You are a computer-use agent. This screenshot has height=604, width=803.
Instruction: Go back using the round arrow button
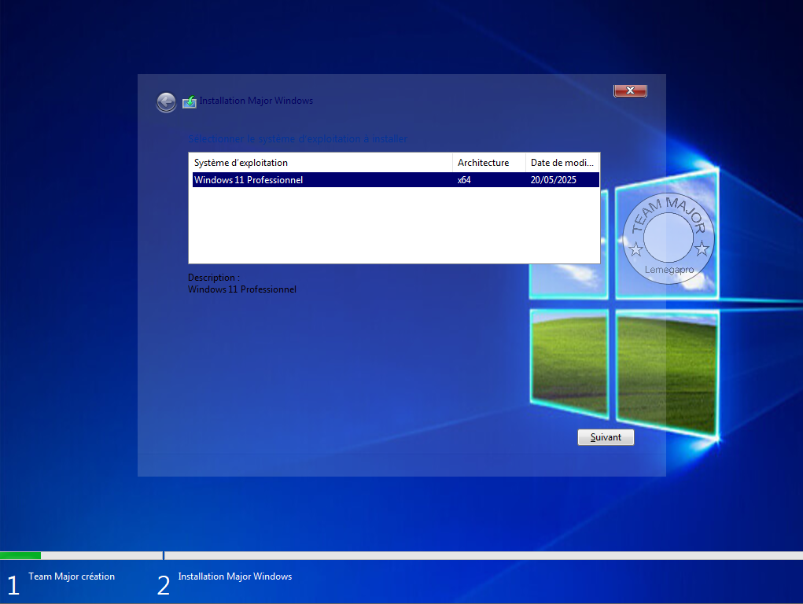pos(166,102)
